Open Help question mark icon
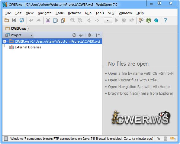 pyautogui.click(x=166, y=20)
